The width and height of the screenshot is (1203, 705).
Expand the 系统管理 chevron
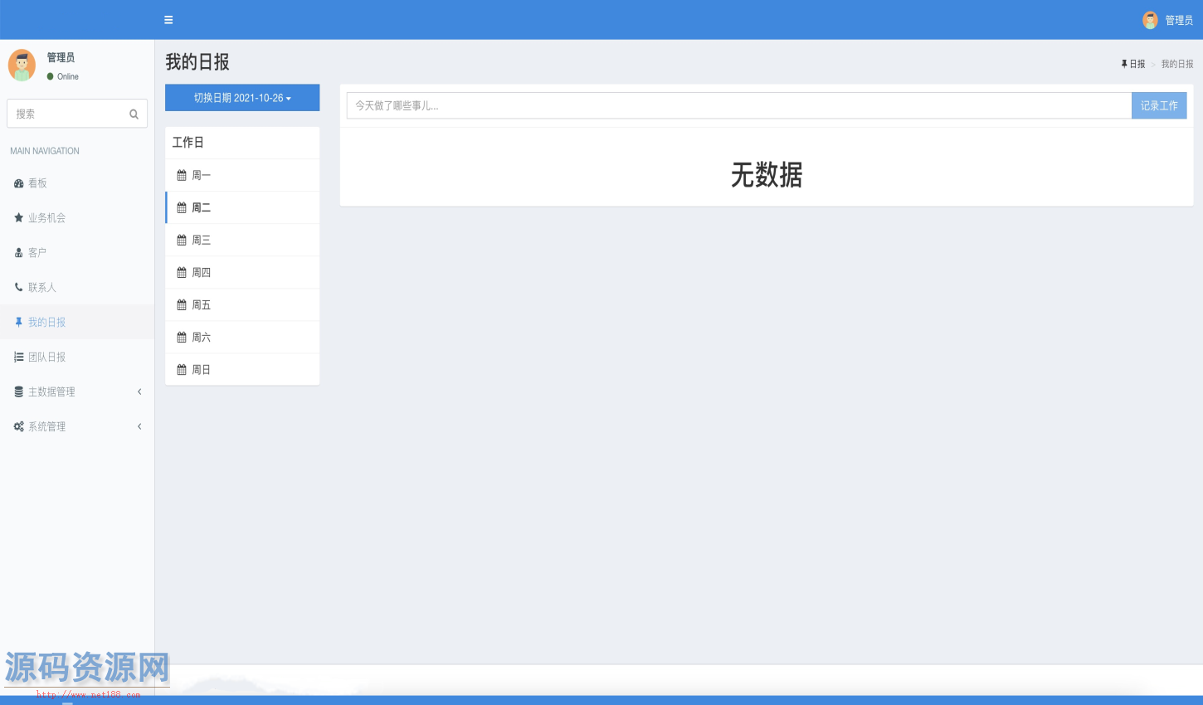point(139,426)
